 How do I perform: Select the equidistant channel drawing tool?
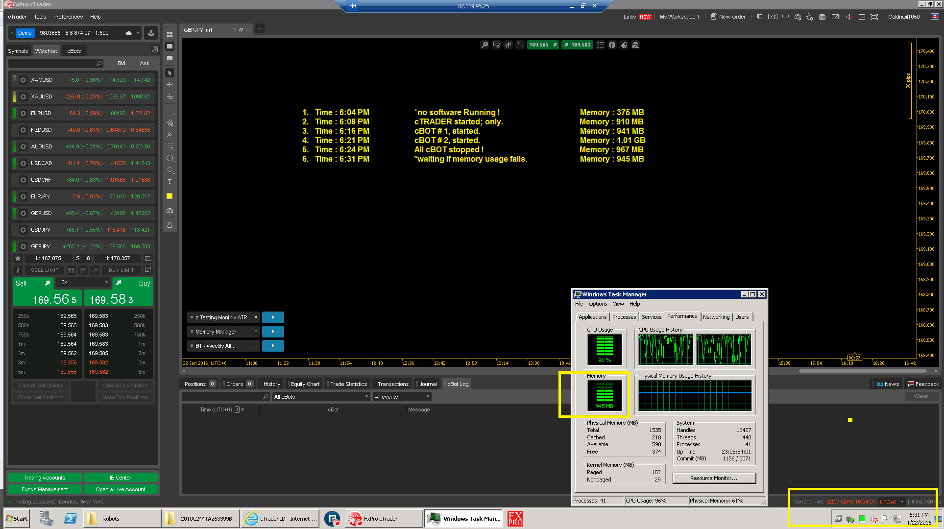click(x=169, y=123)
